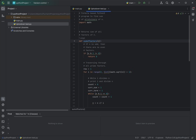Screen dimensions: 196x140
Task: Close the Matches in Classes tab
Action: point(40,114)
